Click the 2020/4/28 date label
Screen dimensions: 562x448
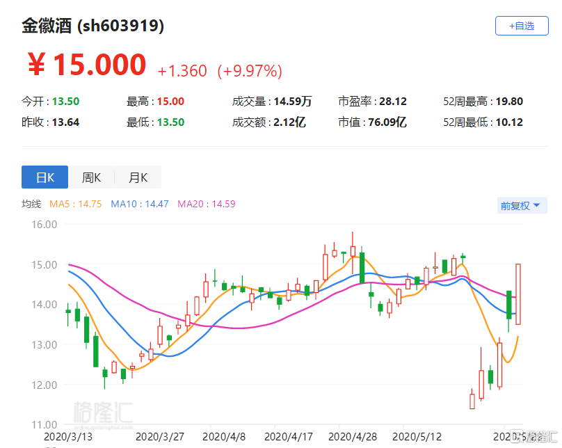pos(353,437)
